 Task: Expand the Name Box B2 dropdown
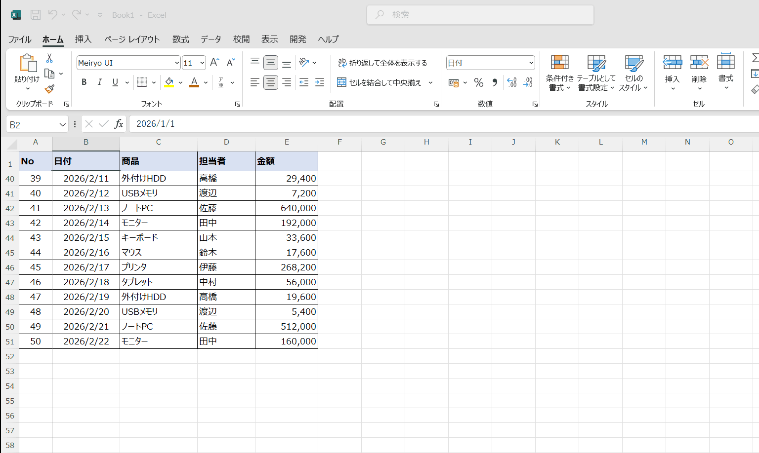click(x=62, y=124)
